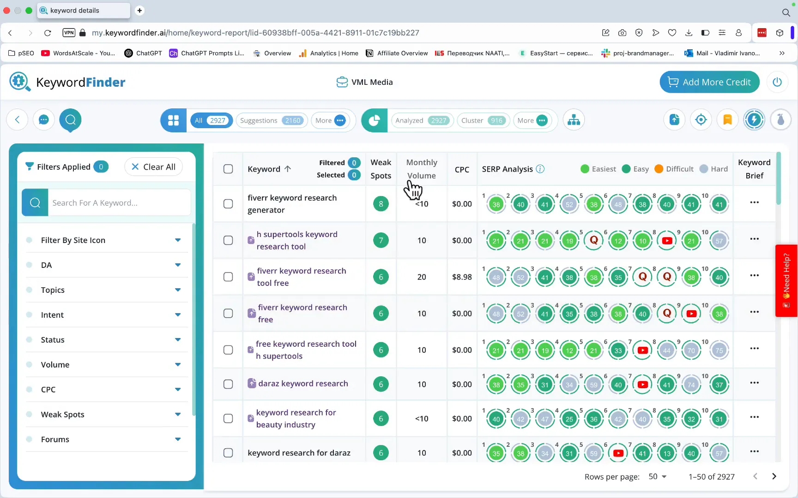Expand the Status filter
798x498 pixels.
tap(107, 340)
